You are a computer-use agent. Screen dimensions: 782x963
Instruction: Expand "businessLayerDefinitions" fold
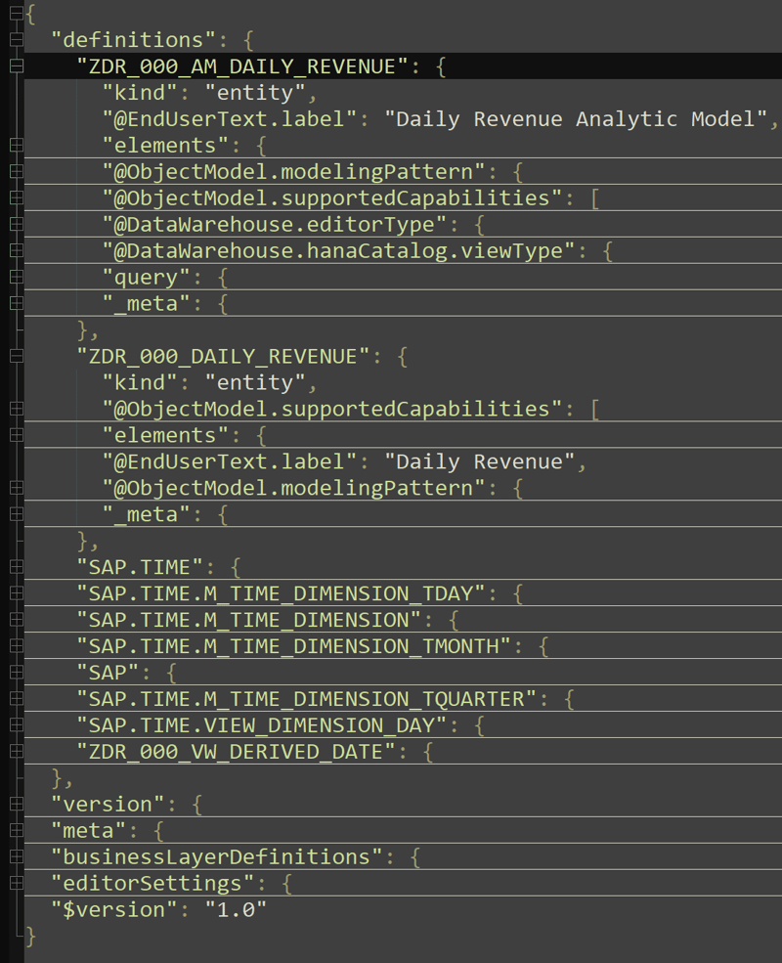coord(17,856)
